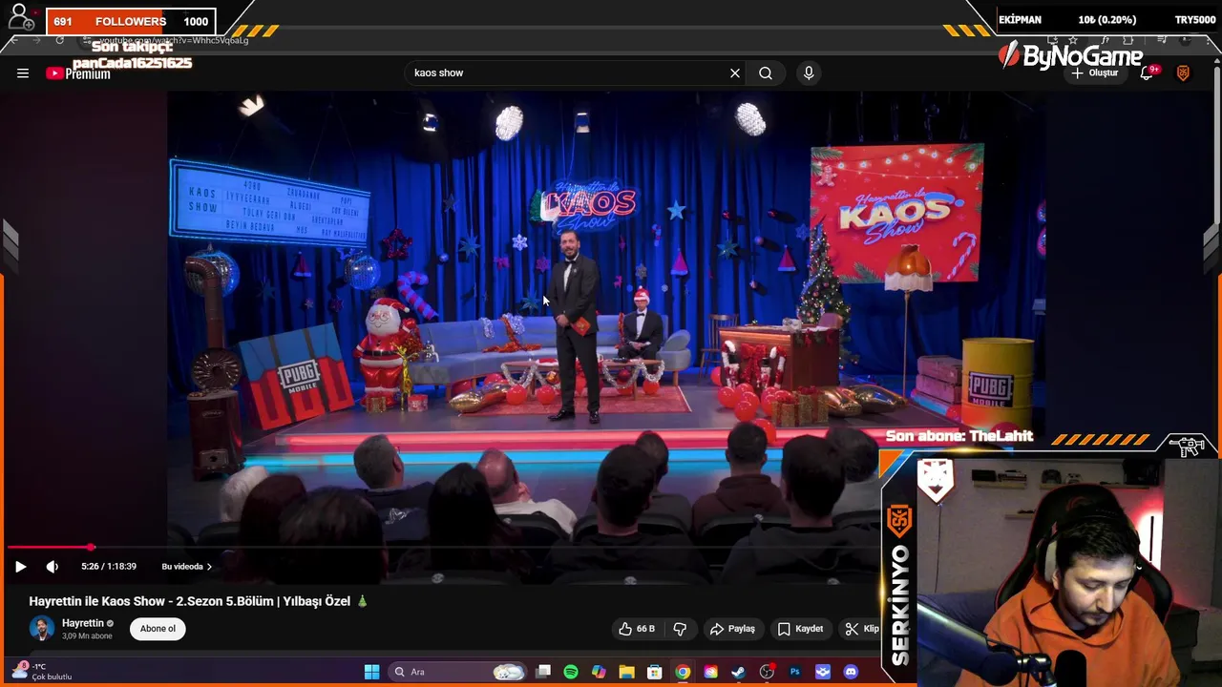Reload the page via browser refresh
1222x687 pixels.
[x=59, y=40]
